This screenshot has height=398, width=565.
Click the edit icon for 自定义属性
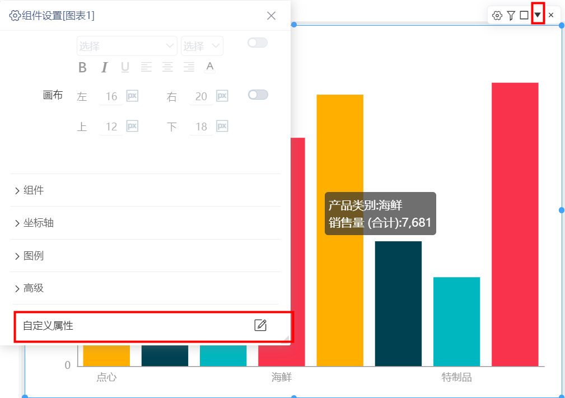260,325
